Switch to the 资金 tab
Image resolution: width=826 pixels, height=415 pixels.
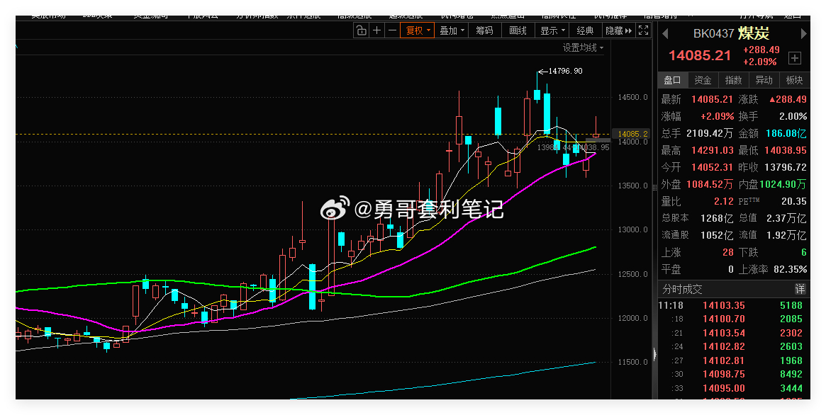click(x=703, y=80)
